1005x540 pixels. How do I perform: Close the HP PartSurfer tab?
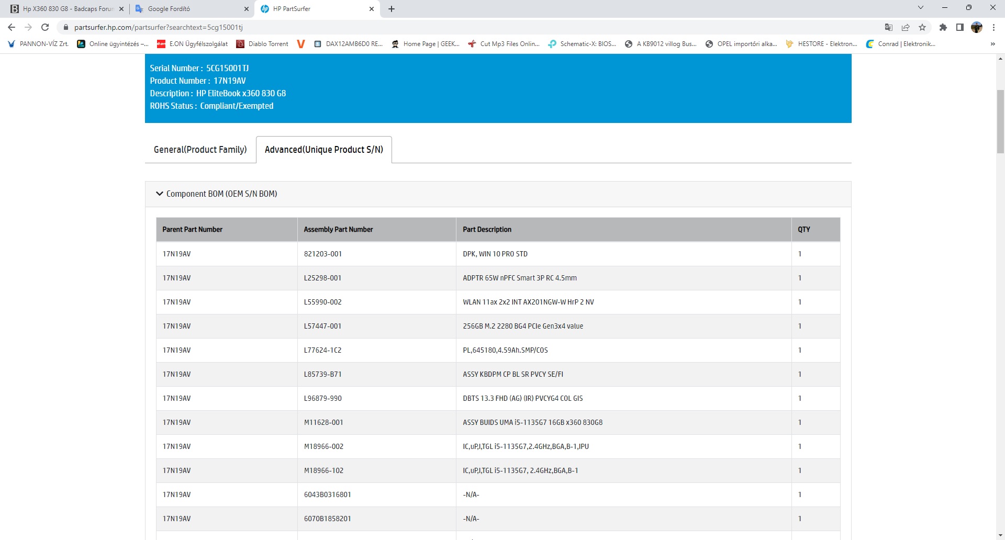tap(371, 9)
